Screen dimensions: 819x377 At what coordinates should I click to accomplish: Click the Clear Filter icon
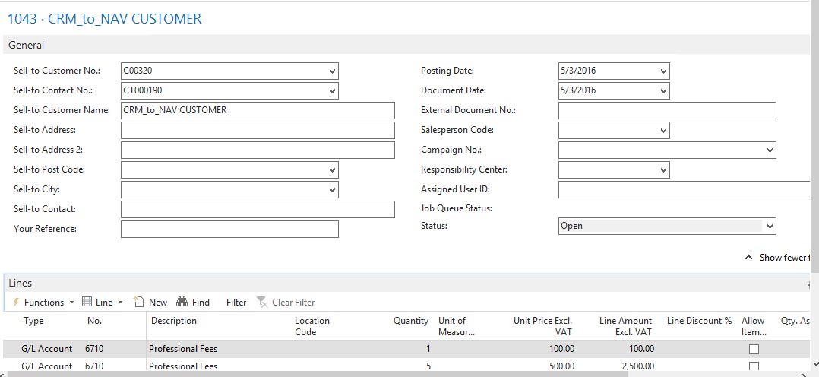(x=262, y=303)
